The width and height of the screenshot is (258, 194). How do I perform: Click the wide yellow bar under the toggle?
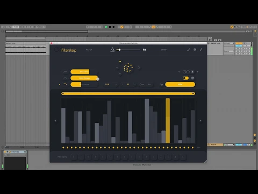pyautogui.click(x=180, y=84)
